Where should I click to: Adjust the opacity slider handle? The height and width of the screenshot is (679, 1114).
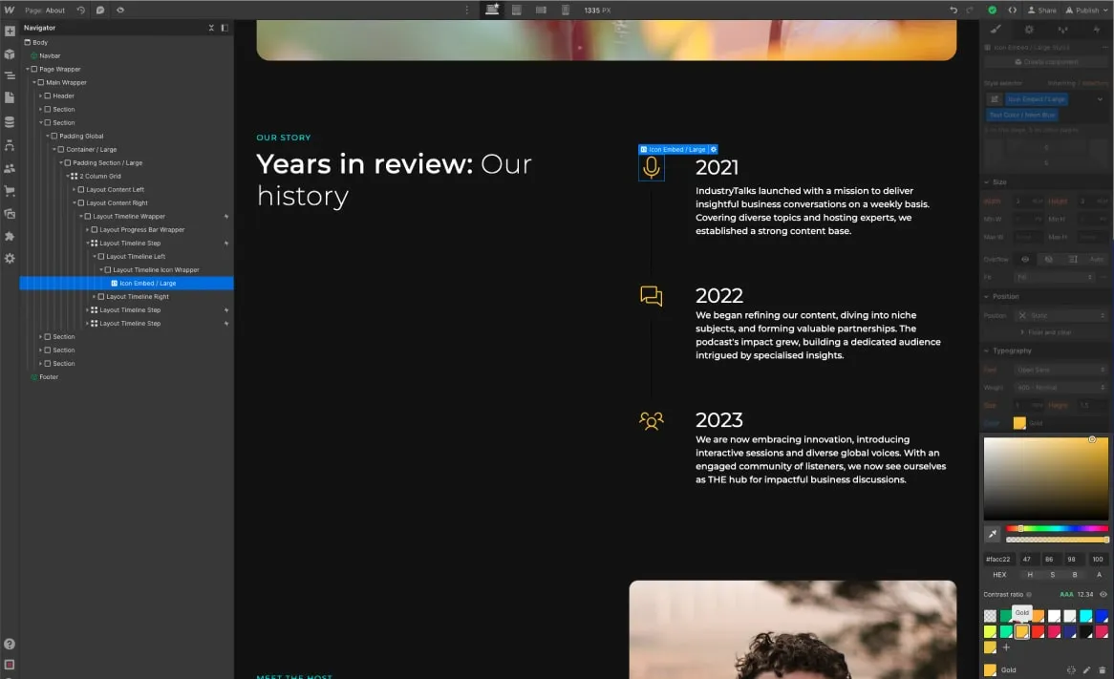1106,540
